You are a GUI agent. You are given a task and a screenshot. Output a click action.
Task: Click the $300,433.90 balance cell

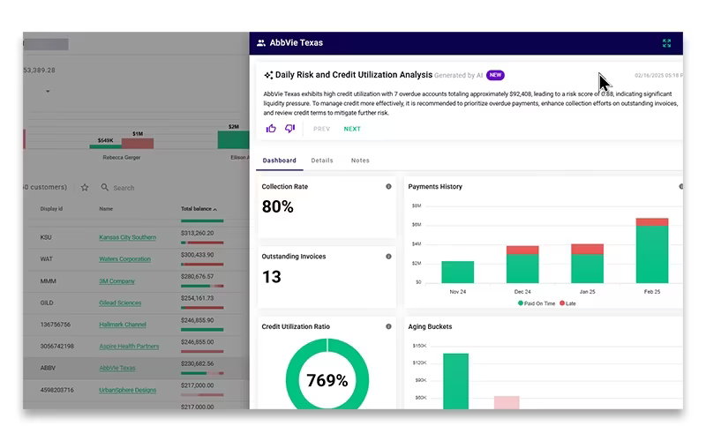(x=197, y=255)
